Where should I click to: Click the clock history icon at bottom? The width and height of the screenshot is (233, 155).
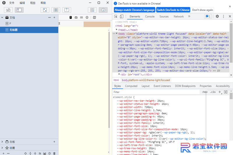click(50, 154)
